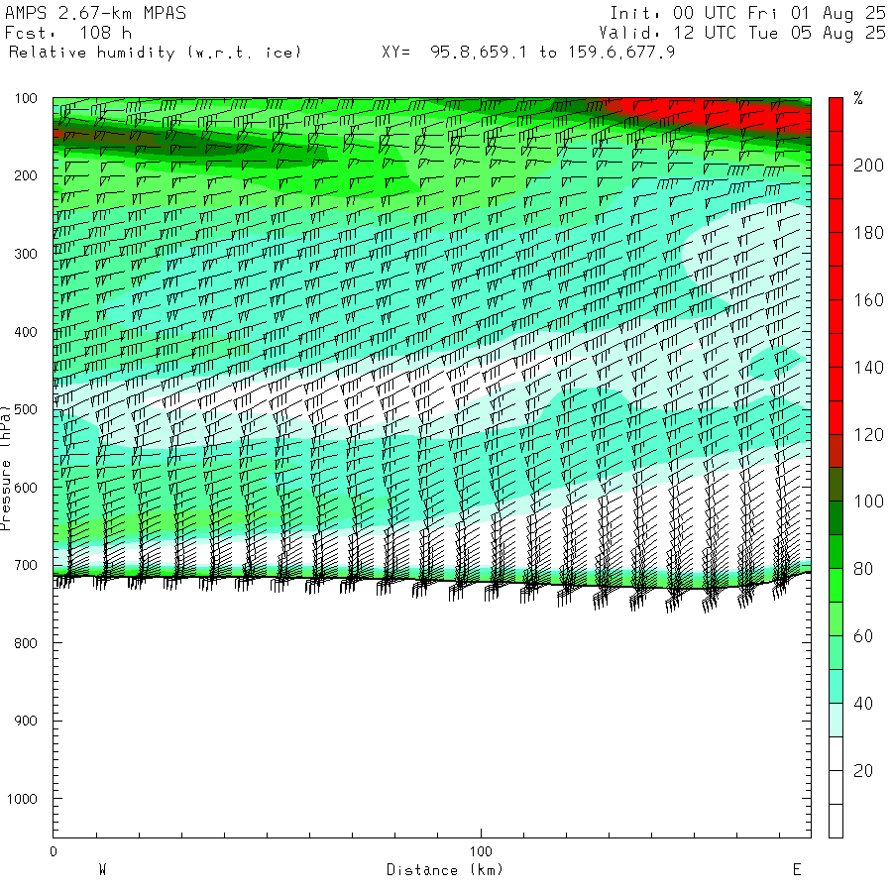
Task: Click the 'Pressure (hPa)' vertical axis title
Action: tap(6, 468)
